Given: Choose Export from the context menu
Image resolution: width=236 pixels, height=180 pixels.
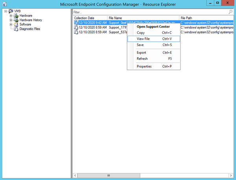Looking at the screenshot, I should 153,53.
